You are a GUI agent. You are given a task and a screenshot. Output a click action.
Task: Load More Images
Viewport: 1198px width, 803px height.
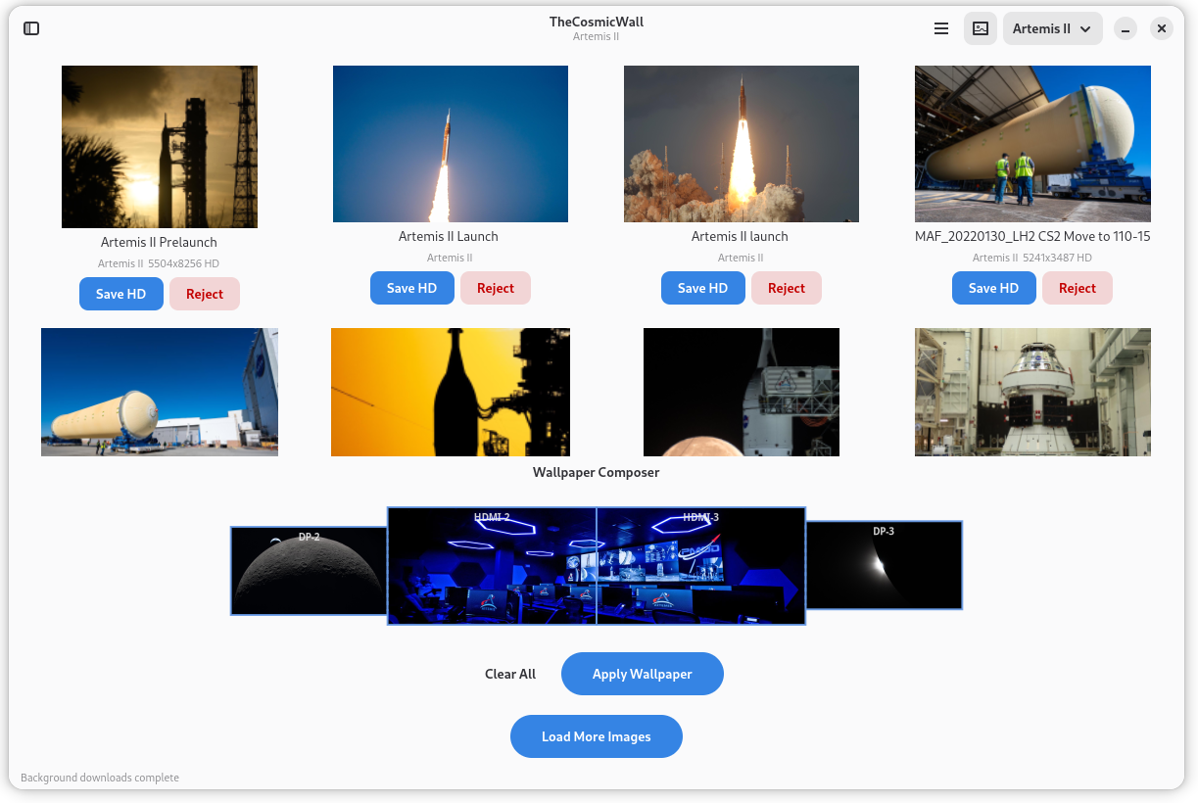(x=597, y=736)
